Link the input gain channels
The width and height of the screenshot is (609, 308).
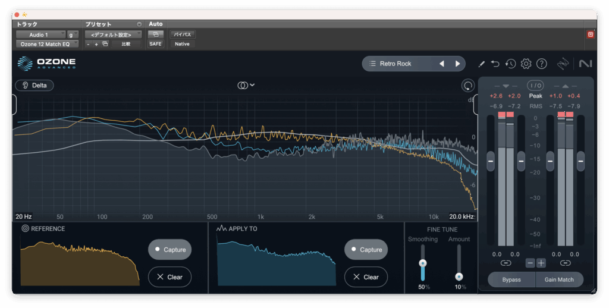[x=506, y=263]
